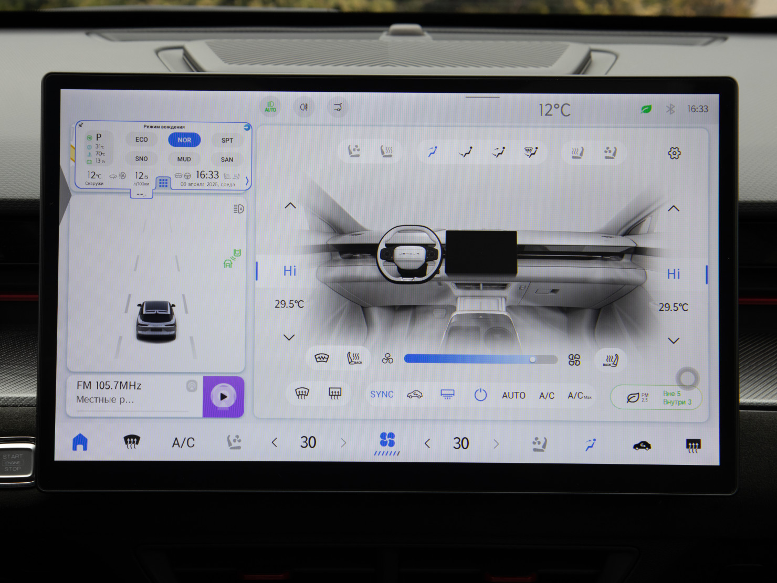Increase left bottom-bar temperature with right arrow
Viewport: 777px width, 583px height.
click(x=343, y=443)
